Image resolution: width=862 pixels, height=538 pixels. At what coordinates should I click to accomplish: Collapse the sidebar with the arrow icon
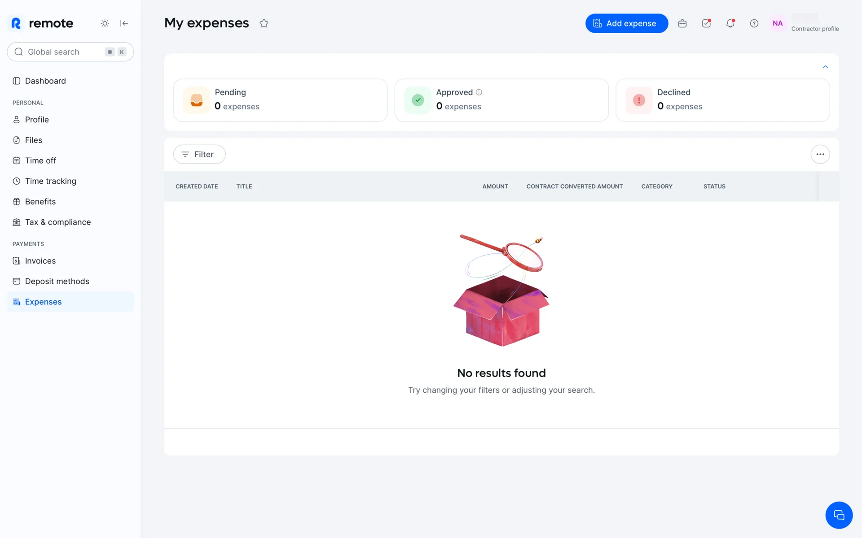[124, 23]
